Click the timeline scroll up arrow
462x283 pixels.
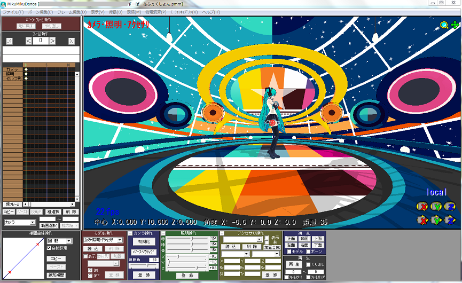(x=77, y=74)
